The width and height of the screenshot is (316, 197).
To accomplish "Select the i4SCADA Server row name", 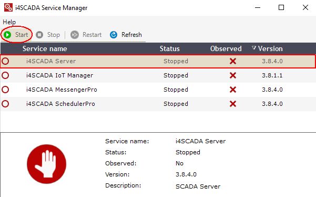I will tap(51, 61).
